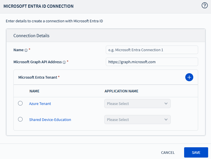Select the Shared Device-Education radio button
The image size is (211, 159).
point(20,120)
